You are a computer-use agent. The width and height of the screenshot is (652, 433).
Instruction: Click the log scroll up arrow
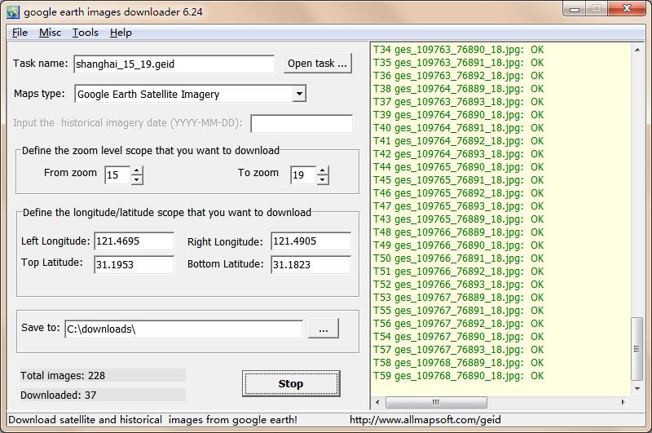[637, 50]
